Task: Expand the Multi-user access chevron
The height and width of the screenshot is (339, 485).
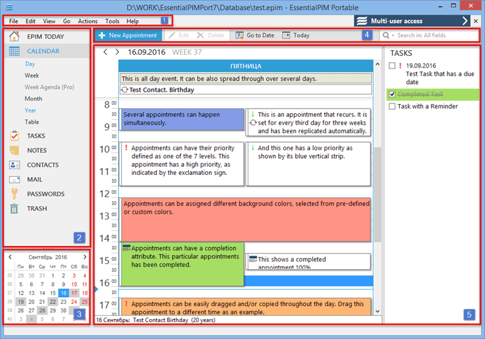Action: pos(464,21)
